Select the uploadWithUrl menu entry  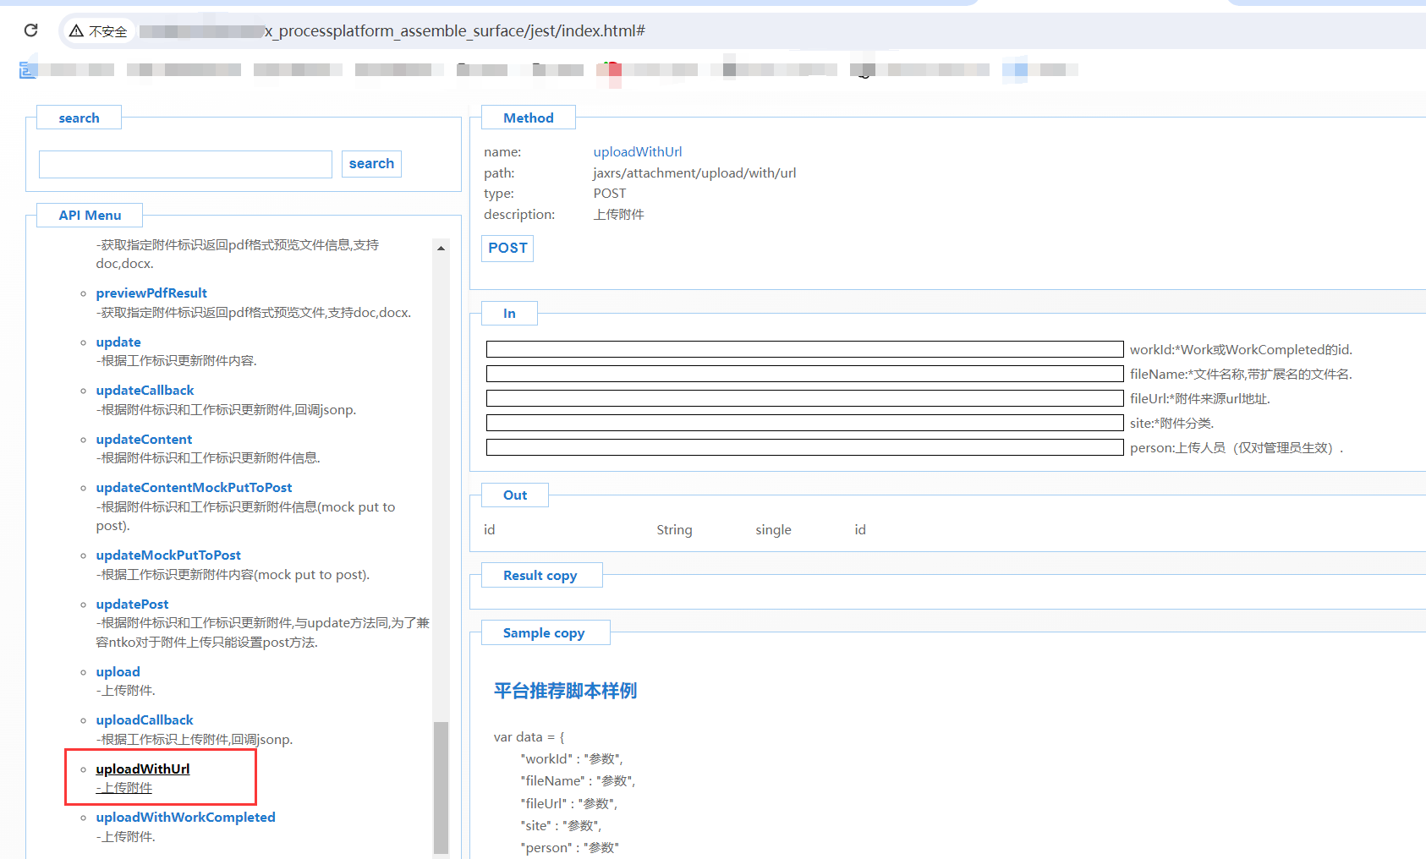click(142, 769)
